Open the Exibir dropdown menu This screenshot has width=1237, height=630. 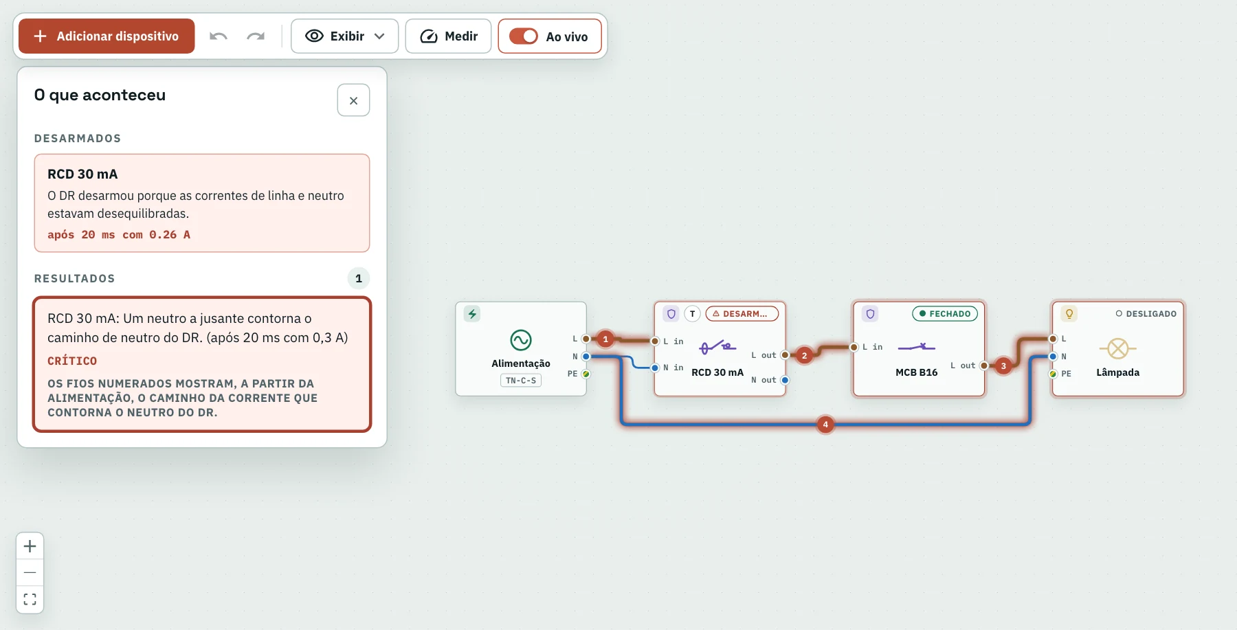pyautogui.click(x=344, y=36)
